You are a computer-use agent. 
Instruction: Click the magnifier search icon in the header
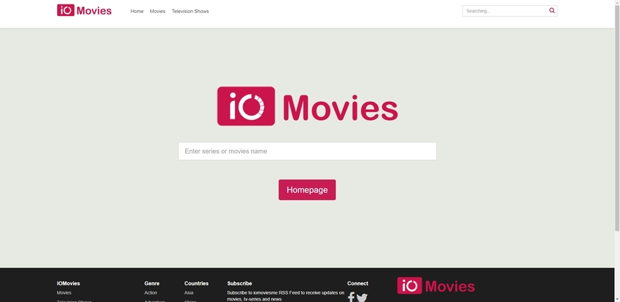click(x=552, y=11)
